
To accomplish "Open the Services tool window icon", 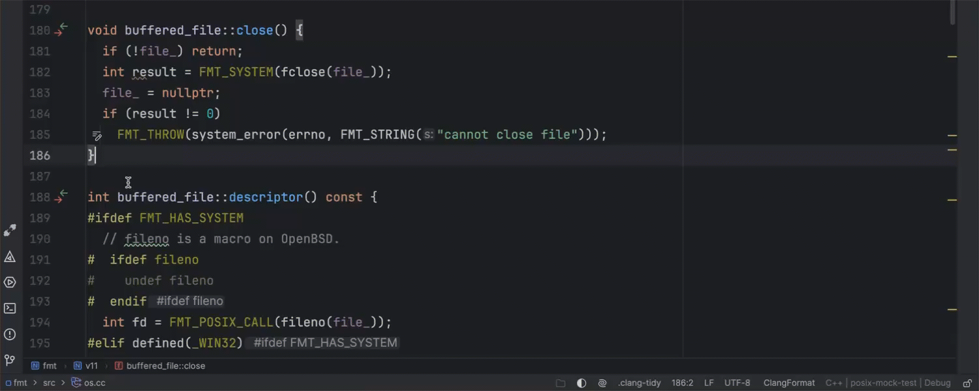I will click(10, 282).
